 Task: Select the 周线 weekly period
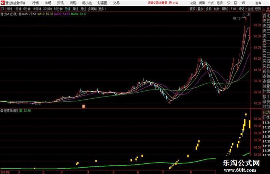(75, 9)
